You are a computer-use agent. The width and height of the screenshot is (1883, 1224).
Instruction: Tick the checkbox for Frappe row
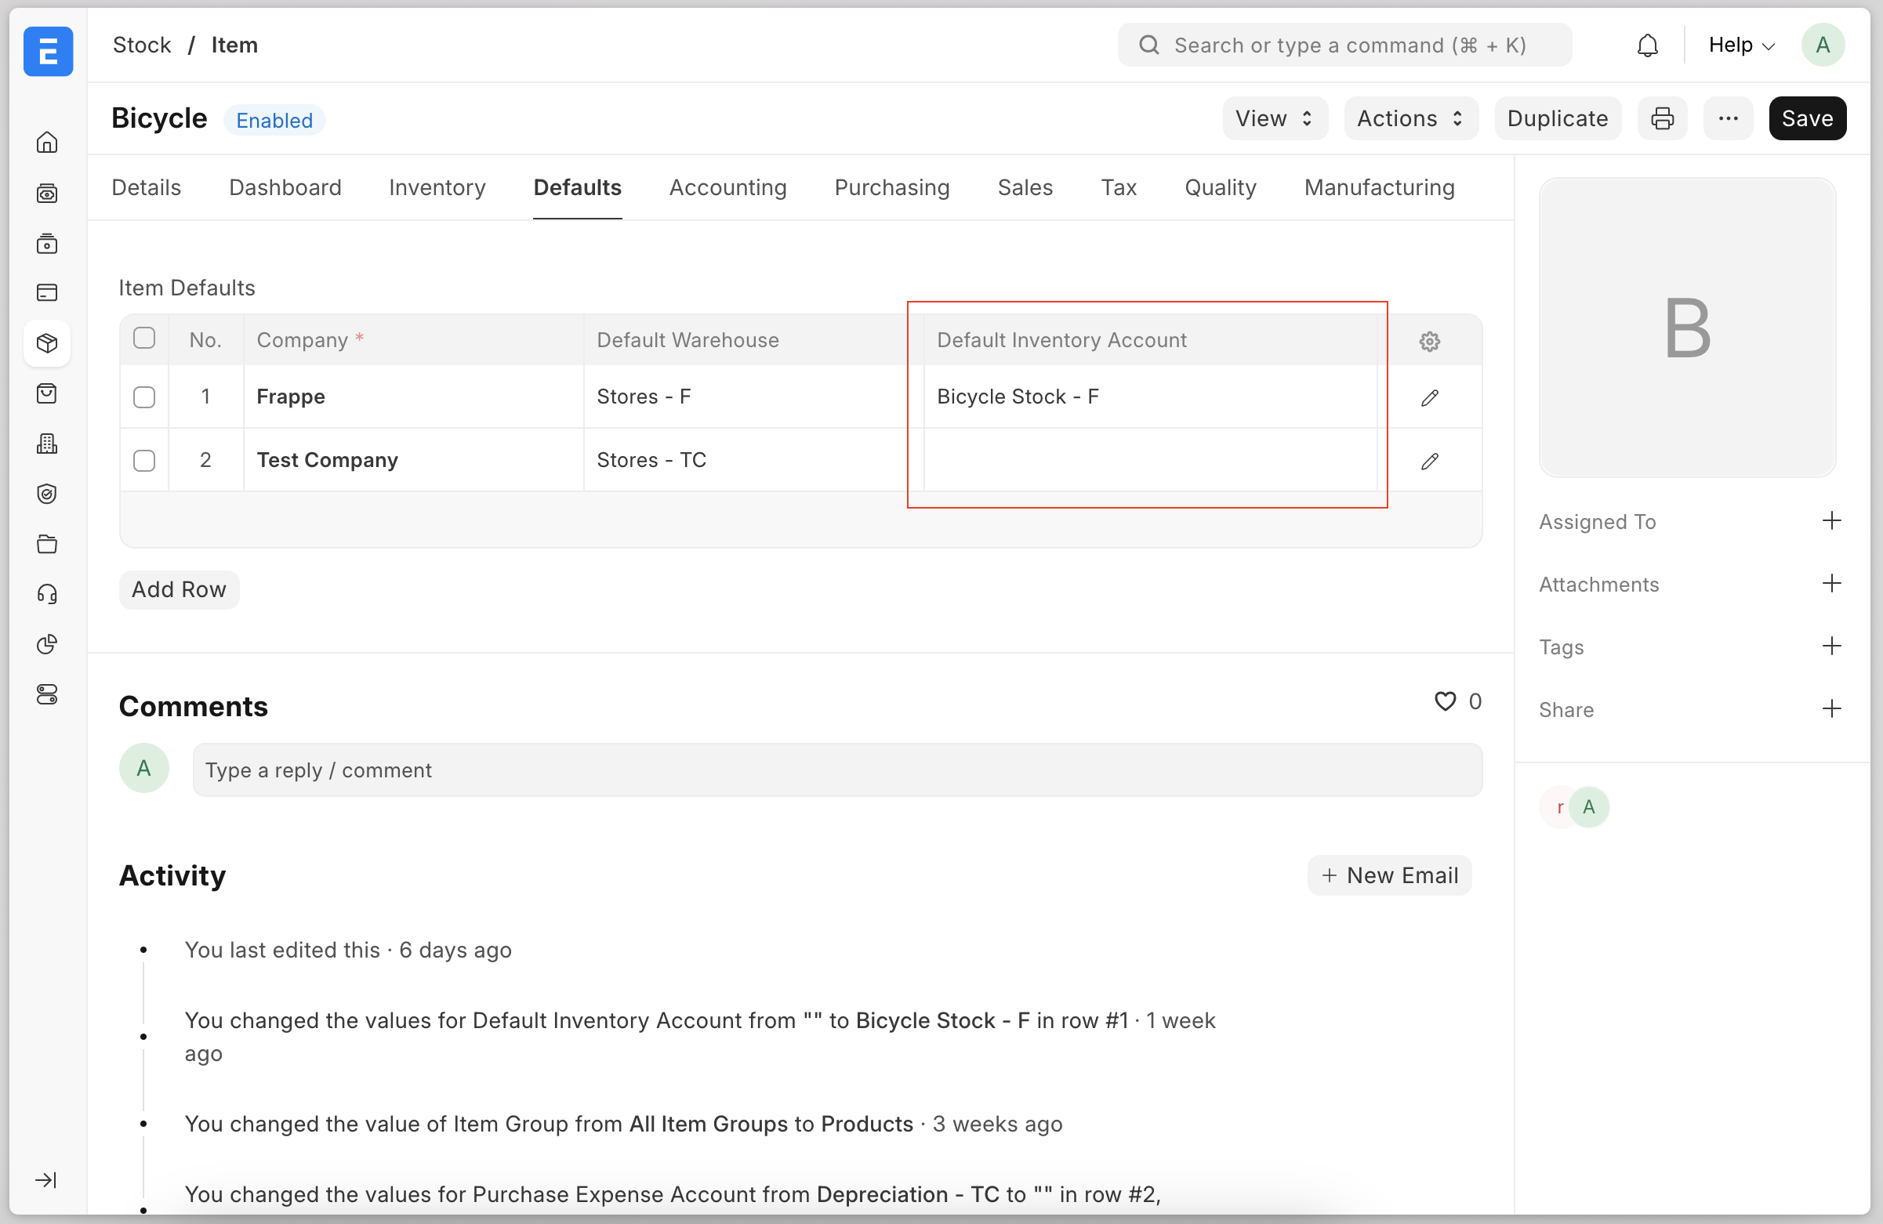[x=144, y=397]
